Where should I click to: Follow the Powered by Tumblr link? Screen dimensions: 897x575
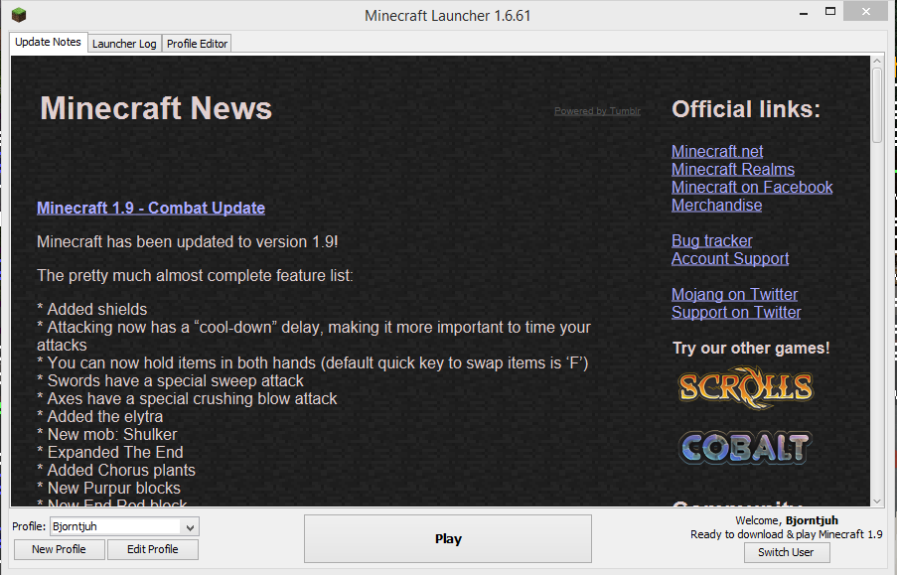coord(597,111)
